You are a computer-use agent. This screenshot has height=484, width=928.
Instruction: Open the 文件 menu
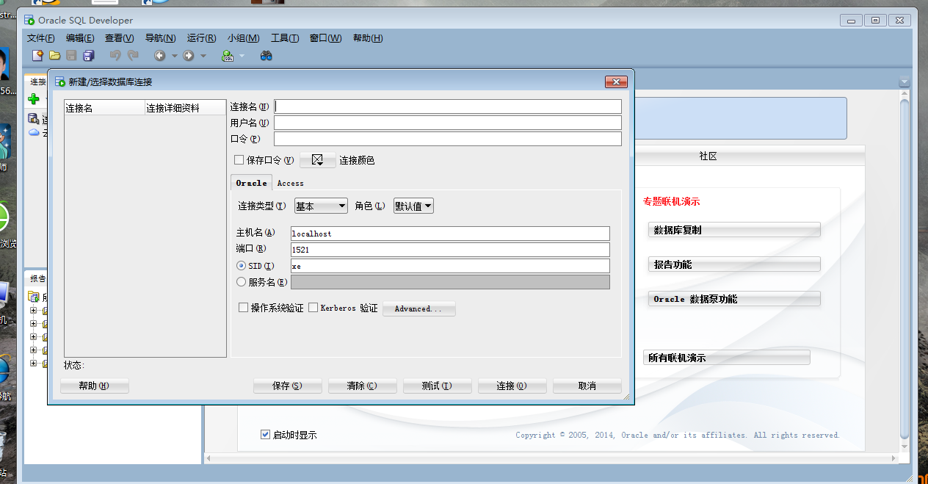point(40,38)
